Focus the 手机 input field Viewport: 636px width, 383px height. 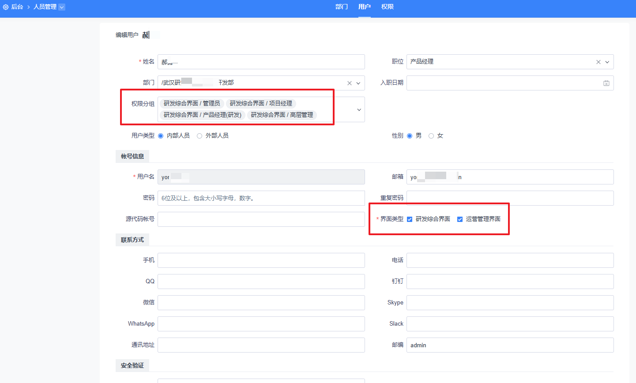pos(261,260)
